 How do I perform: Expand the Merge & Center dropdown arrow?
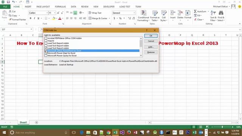pos(109,19)
